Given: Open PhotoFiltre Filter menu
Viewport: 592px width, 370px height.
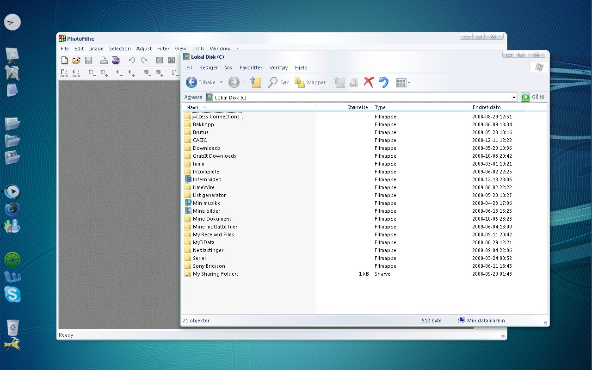Looking at the screenshot, I should tap(163, 49).
